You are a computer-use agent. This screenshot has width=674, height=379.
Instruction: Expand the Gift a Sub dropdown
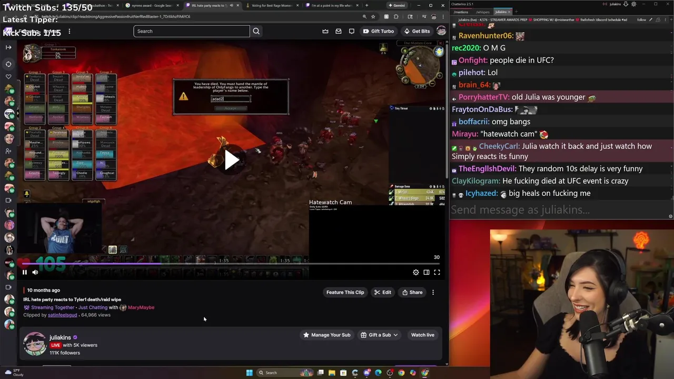(x=379, y=335)
